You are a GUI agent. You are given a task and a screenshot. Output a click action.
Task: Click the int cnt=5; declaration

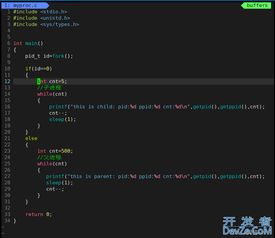click(52, 81)
